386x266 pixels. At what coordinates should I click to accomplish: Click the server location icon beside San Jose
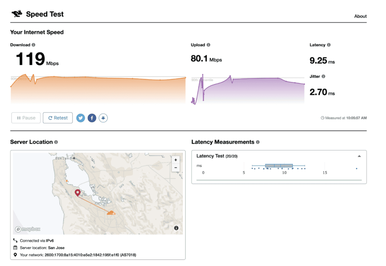pyautogui.click(x=15, y=248)
